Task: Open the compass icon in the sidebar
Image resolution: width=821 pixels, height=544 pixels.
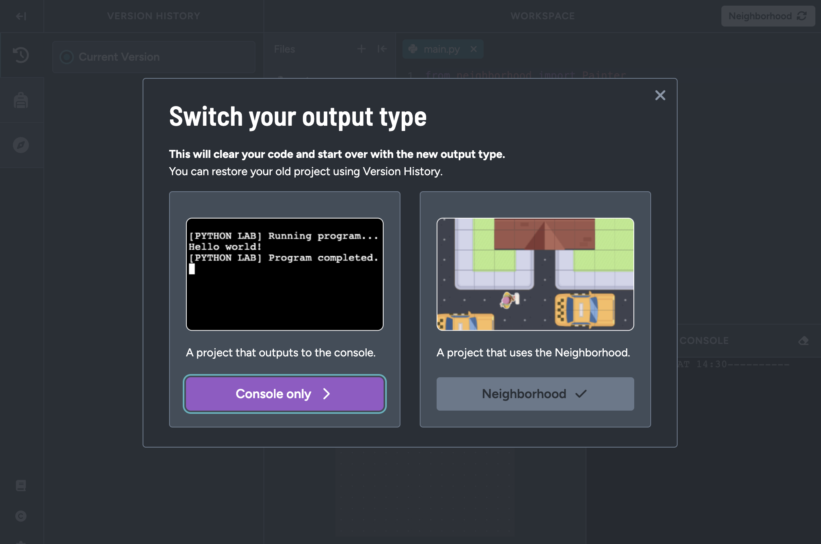Action: (x=21, y=145)
